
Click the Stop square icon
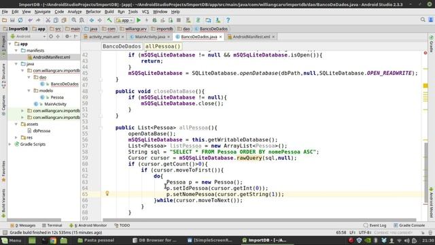(x=179, y=20)
